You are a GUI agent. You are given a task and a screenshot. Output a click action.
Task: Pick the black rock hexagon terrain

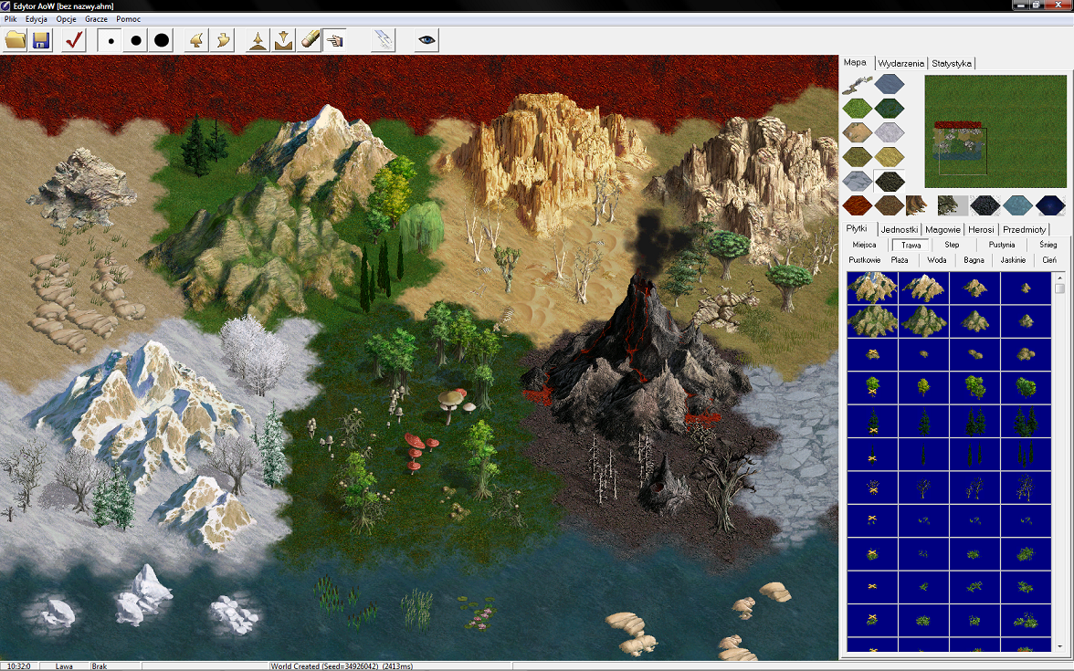(x=984, y=204)
